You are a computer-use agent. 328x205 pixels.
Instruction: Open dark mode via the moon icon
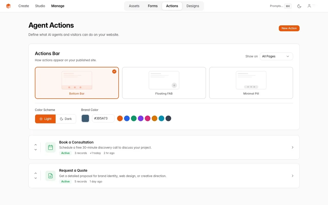click(299, 6)
